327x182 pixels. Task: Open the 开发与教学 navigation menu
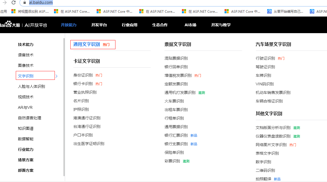pyautogui.click(x=221, y=25)
